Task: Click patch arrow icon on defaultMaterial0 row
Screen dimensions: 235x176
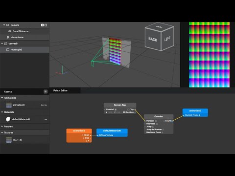Action: coord(46,119)
